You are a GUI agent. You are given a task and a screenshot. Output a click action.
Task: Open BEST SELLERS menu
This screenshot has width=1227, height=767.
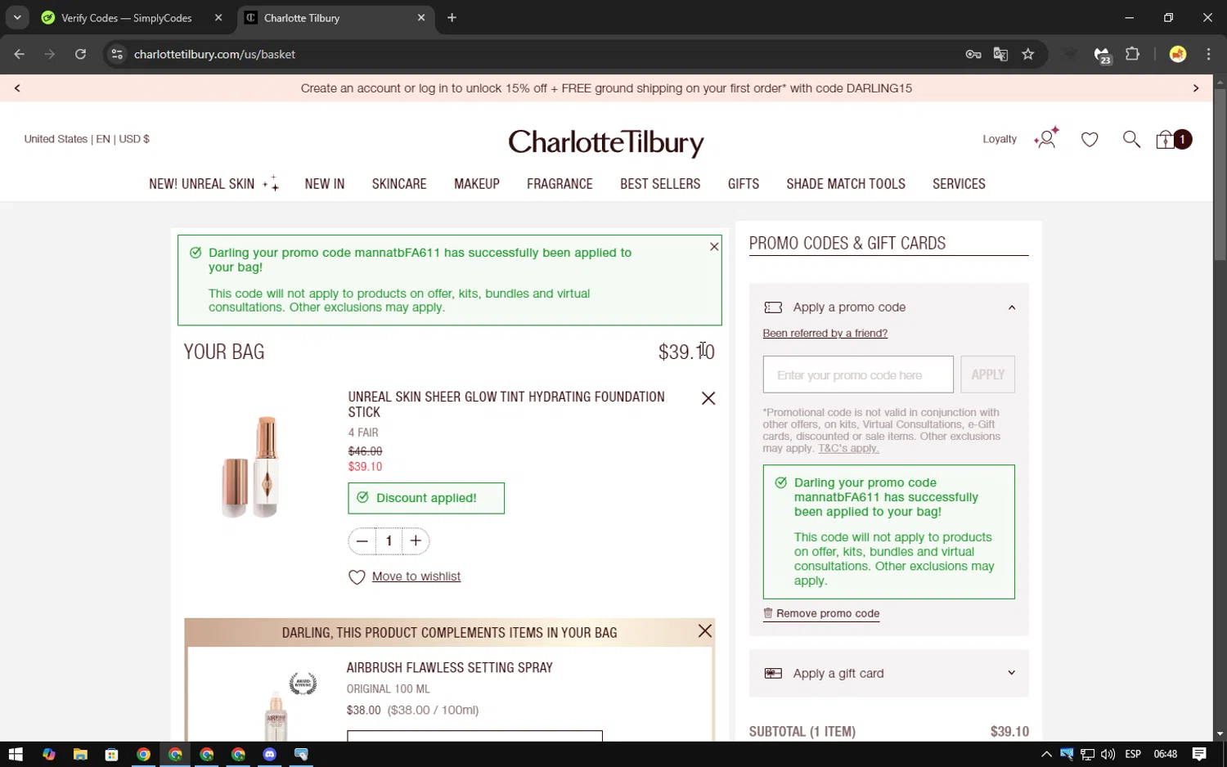coord(660,184)
